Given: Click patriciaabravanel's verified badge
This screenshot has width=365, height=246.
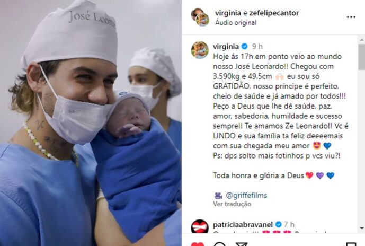Looking at the screenshot, I should 279,224.
